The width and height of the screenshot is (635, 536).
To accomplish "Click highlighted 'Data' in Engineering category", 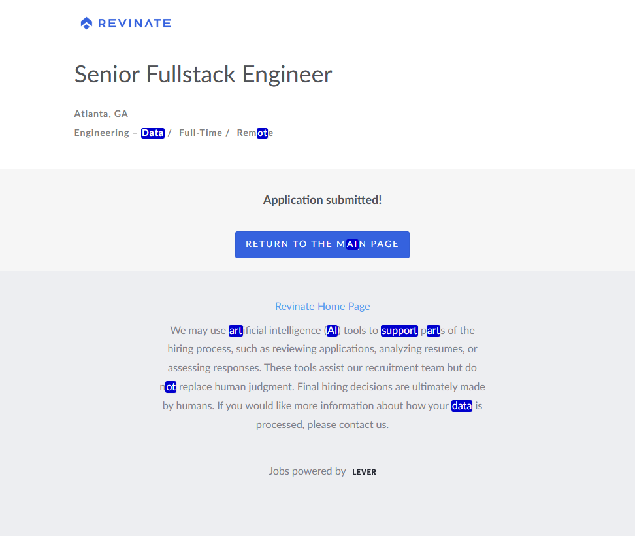I will 152,133.
